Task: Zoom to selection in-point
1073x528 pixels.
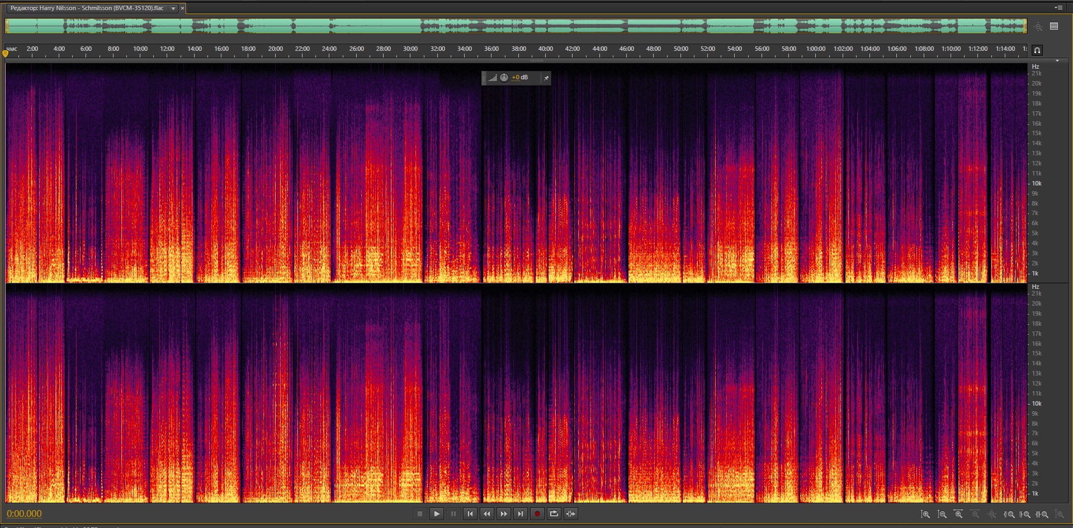Action: [x=1009, y=514]
